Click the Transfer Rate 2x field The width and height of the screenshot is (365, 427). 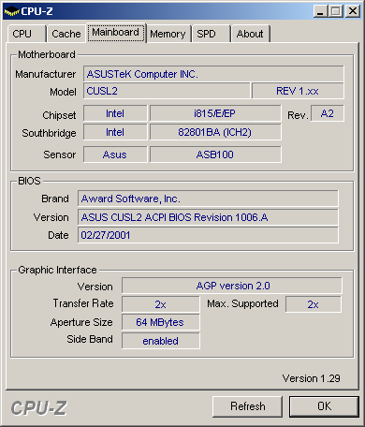click(x=161, y=304)
